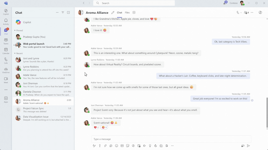Screen dimensions: 268x150
Task: Toggle the heart reaction on Scent-sational message
Action: (96, 127)
